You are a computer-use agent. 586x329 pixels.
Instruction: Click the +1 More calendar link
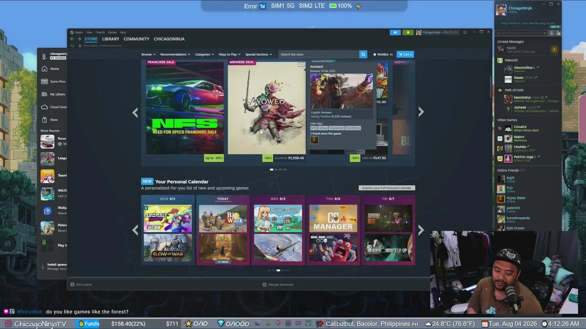click(223, 262)
